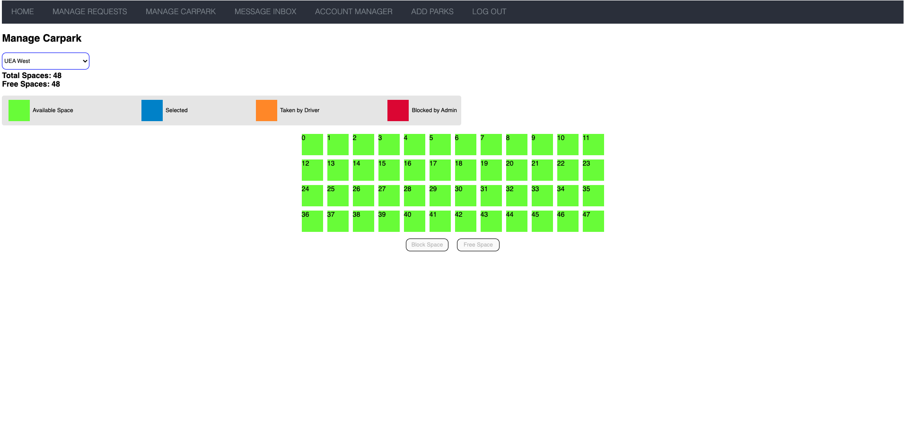The width and height of the screenshot is (904, 424).
Task: Open the UEA West carpark dropdown
Action: (45, 61)
